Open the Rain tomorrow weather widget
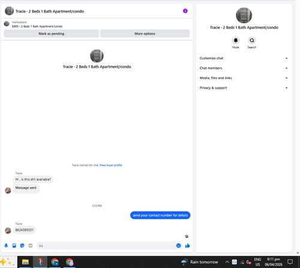This screenshot has height=268, width=300. (199, 262)
